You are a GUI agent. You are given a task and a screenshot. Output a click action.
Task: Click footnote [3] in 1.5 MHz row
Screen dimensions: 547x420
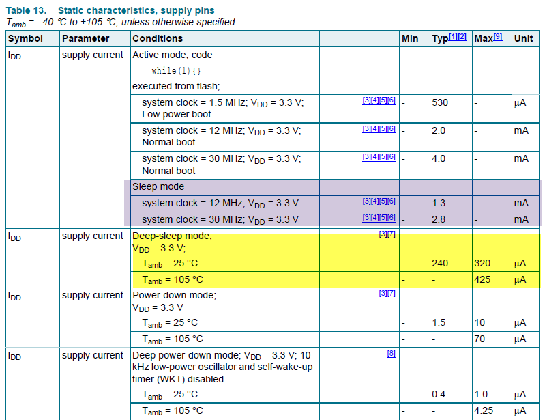[366, 100]
